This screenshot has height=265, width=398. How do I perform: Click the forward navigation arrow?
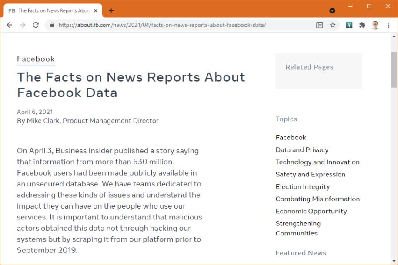(x=22, y=25)
